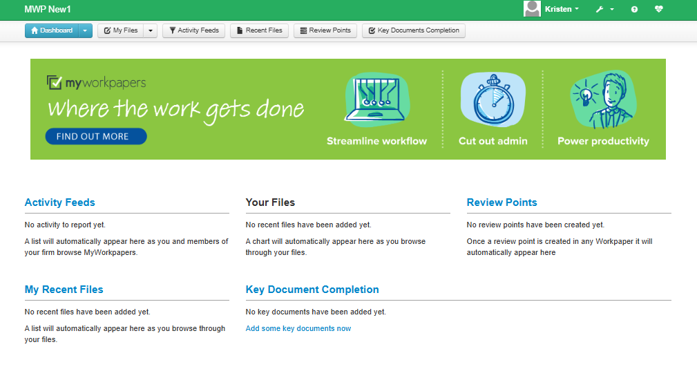Click the heart health icon

coord(659,9)
